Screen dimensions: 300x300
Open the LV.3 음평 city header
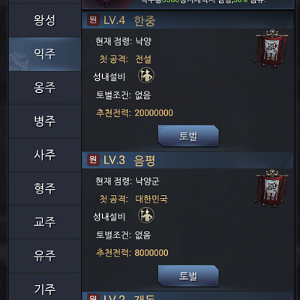(x=187, y=160)
